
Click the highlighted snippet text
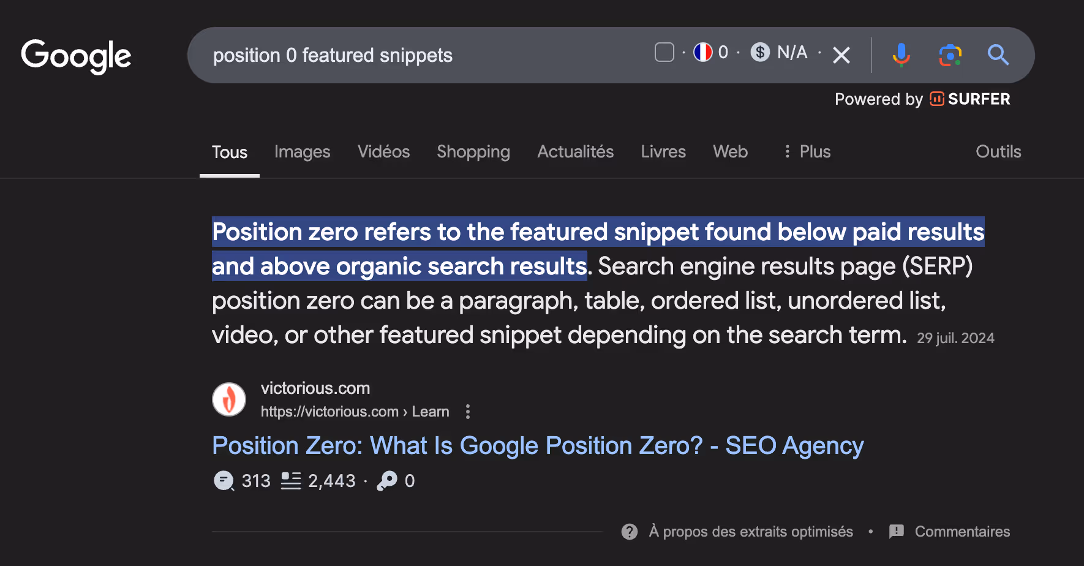pyautogui.click(x=598, y=249)
